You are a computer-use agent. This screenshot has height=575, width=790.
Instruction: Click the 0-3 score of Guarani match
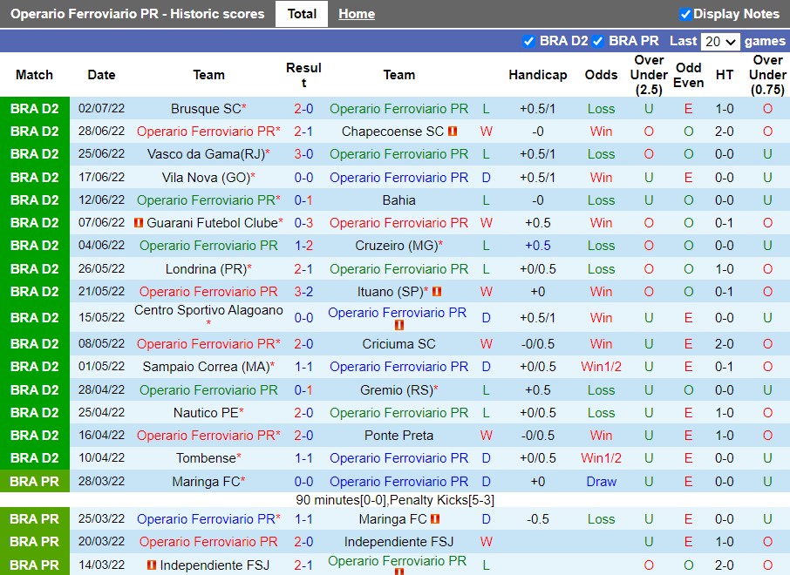pyautogui.click(x=303, y=222)
